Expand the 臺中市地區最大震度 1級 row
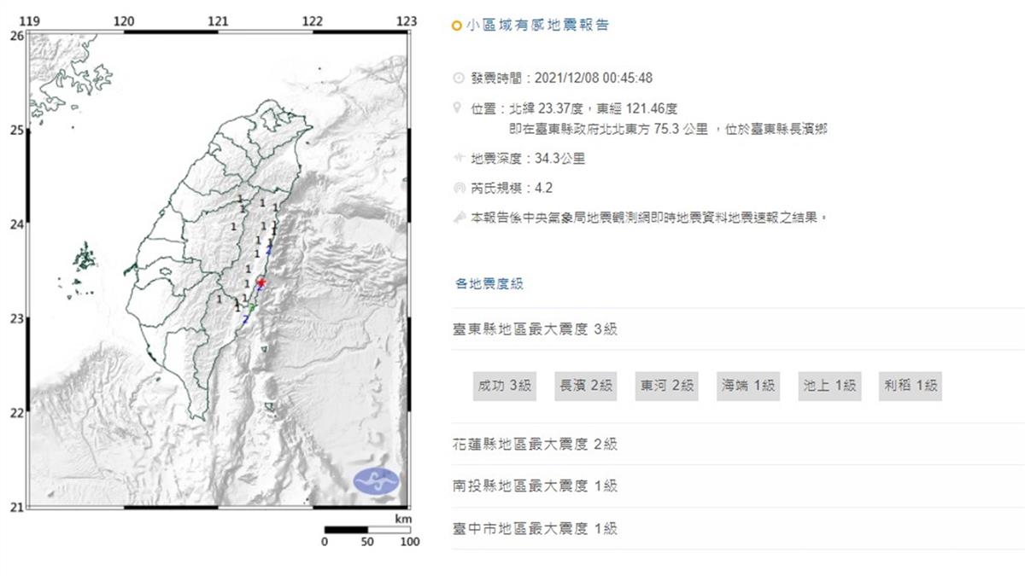Viewport: 1025px width, 576px height. 536,529
